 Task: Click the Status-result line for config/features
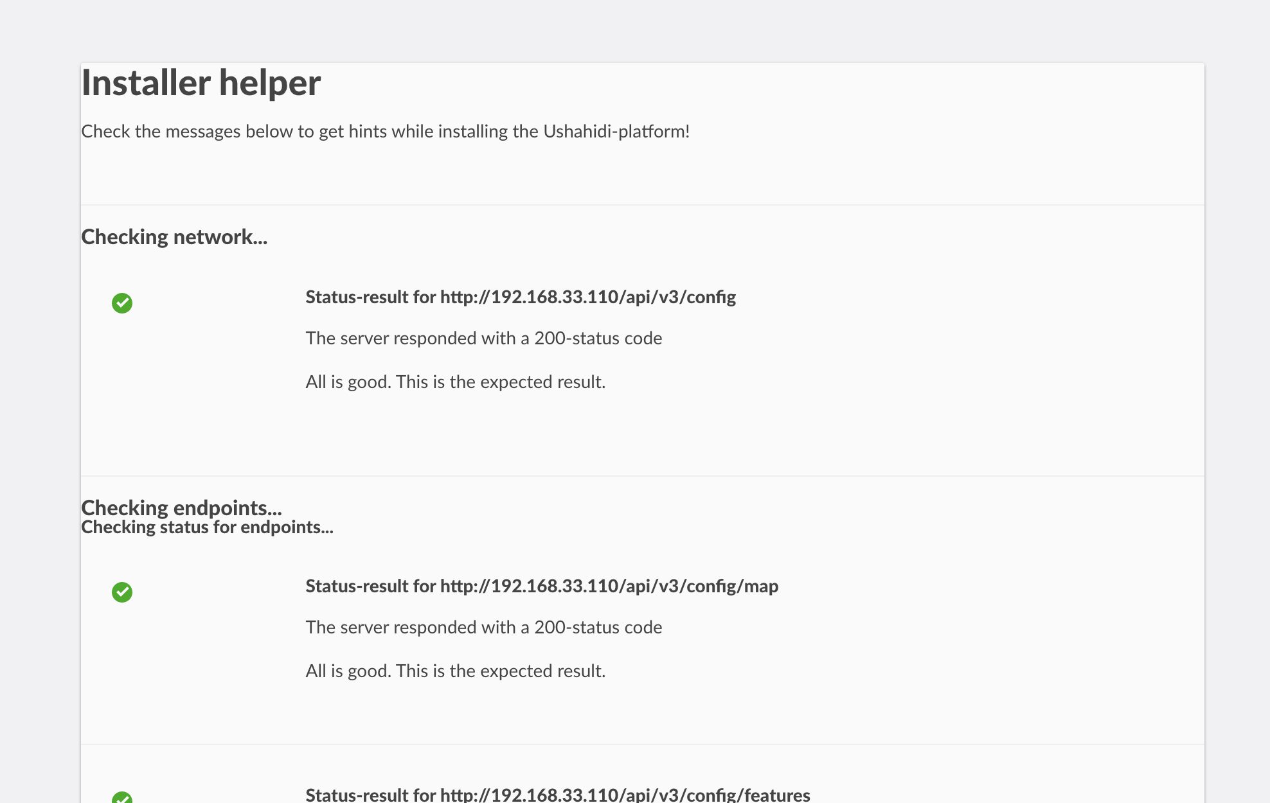[x=557, y=795]
